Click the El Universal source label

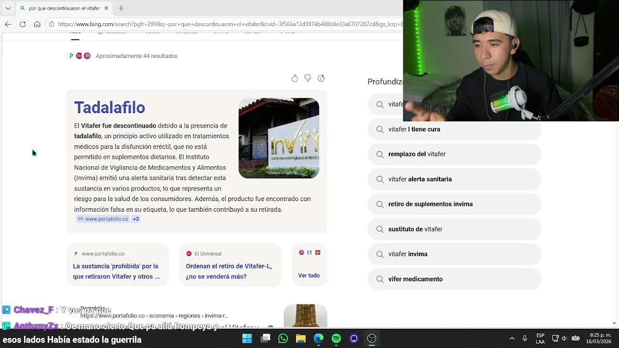point(208,254)
